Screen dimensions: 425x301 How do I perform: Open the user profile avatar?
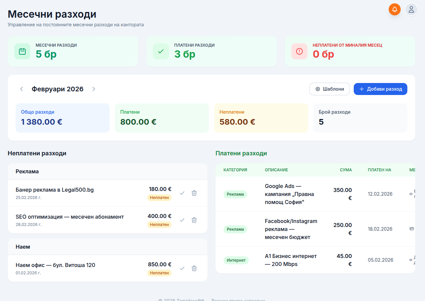[411, 9]
